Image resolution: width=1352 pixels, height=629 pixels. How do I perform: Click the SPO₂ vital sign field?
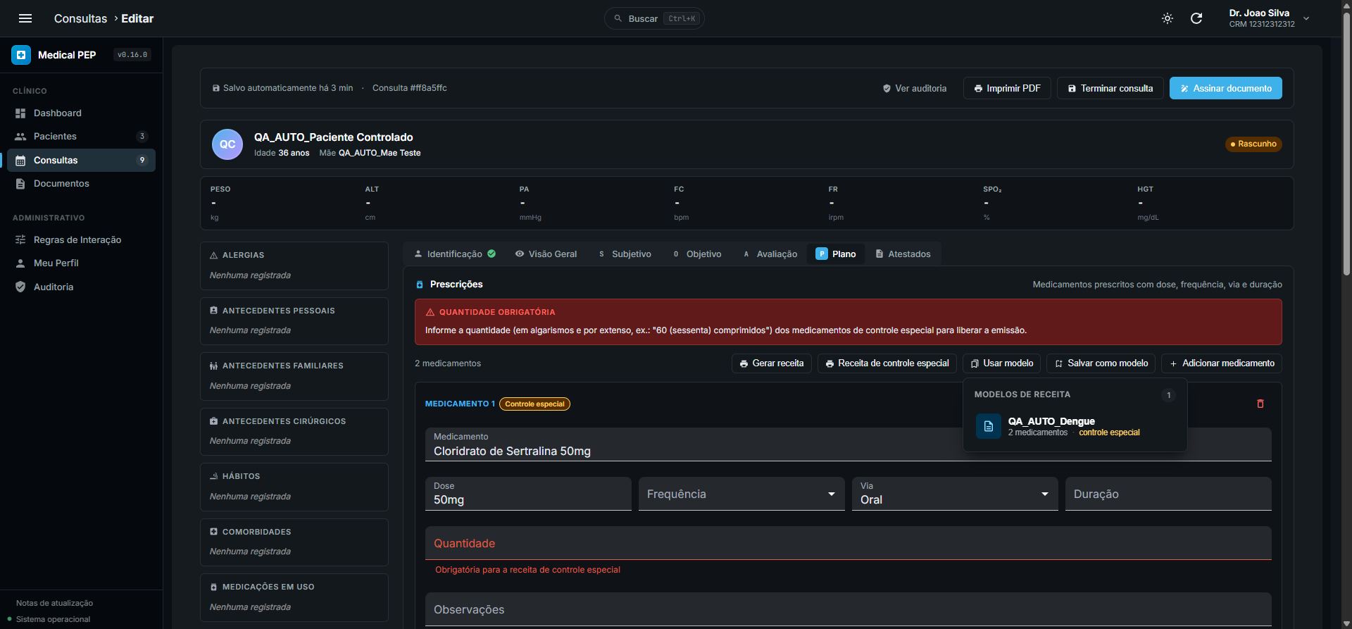1055,204
